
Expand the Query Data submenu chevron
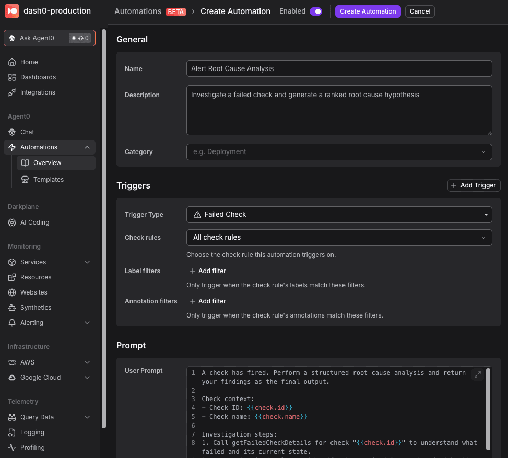(x=87, y=417)
